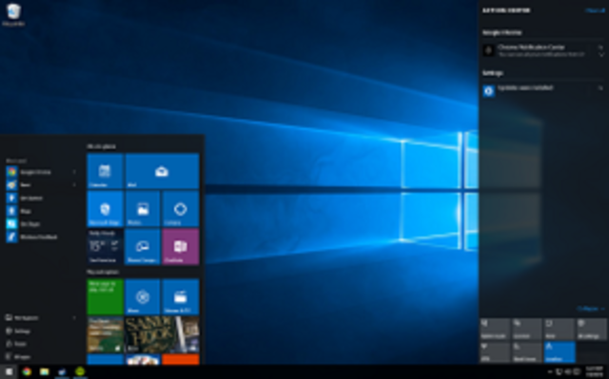Toggle the VPN quick action
609x379 pixels.
click(495, 351)
